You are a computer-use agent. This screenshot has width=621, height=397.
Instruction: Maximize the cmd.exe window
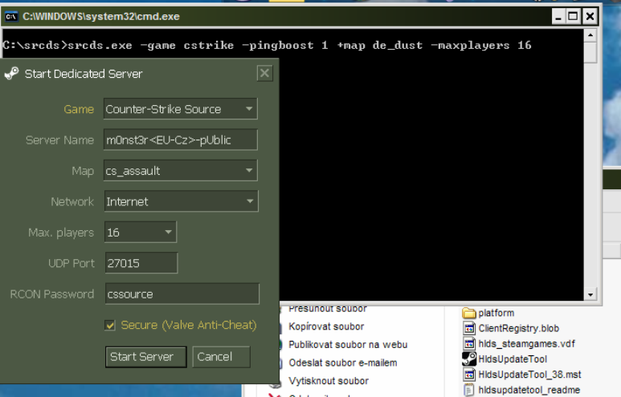573,17
